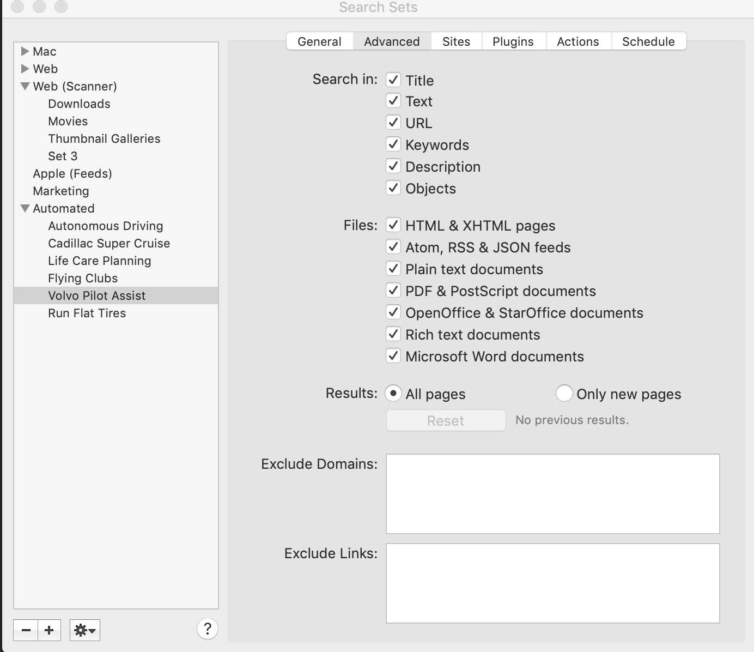Uncheck the Title search checkbox
This screenshot has width=754, height=652.
[x=393, y=80]
